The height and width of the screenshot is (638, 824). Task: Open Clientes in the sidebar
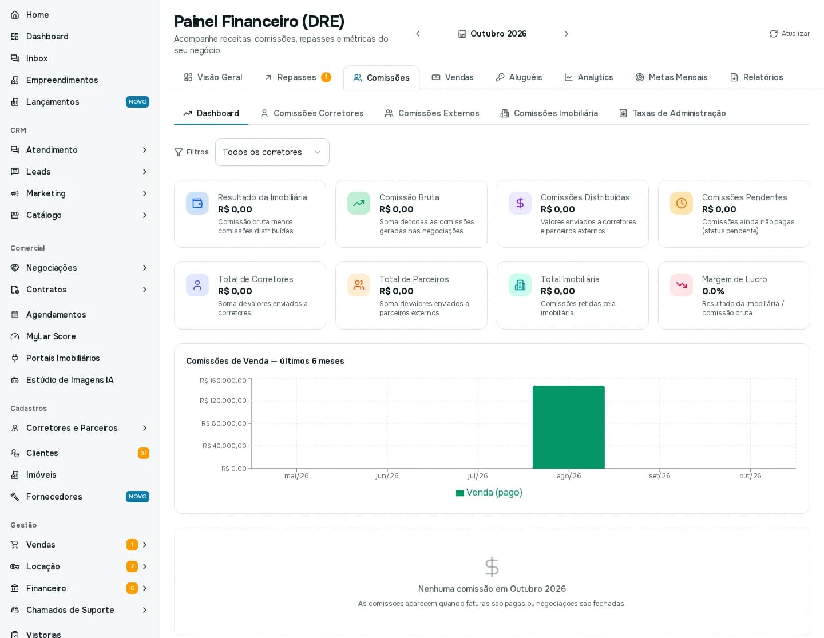(80, 453)
